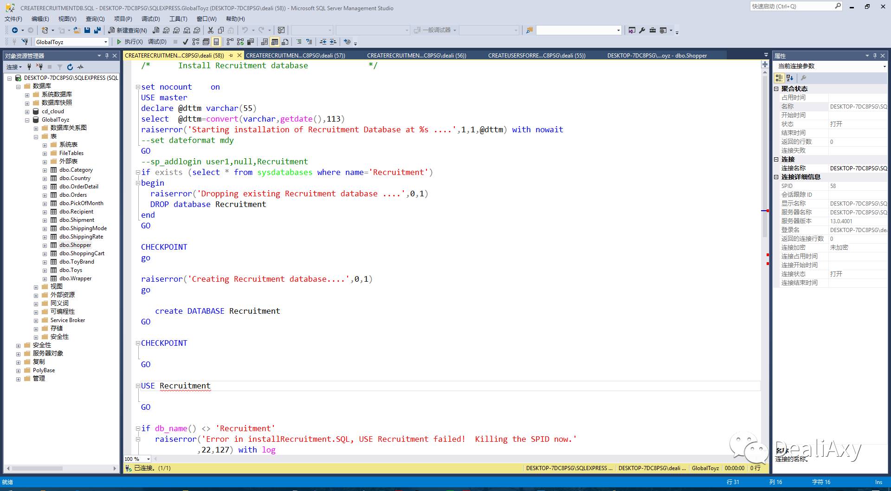Open a new DAX query

point(197,30)
